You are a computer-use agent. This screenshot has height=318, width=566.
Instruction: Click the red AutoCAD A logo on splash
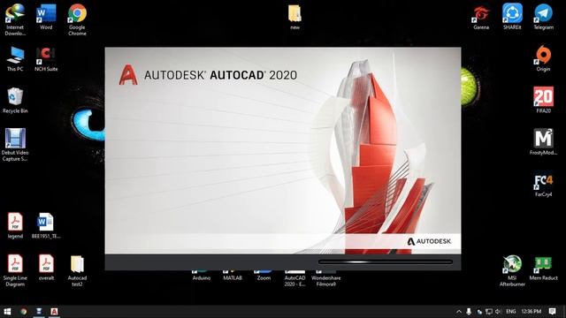coord(128,74)
